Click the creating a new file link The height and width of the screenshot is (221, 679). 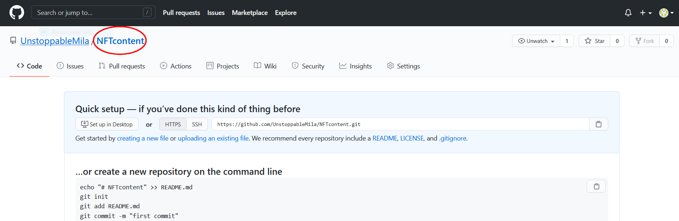[143, 138]
